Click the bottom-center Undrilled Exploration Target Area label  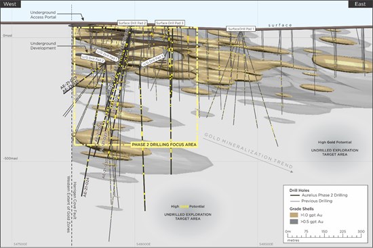(188, 216)
